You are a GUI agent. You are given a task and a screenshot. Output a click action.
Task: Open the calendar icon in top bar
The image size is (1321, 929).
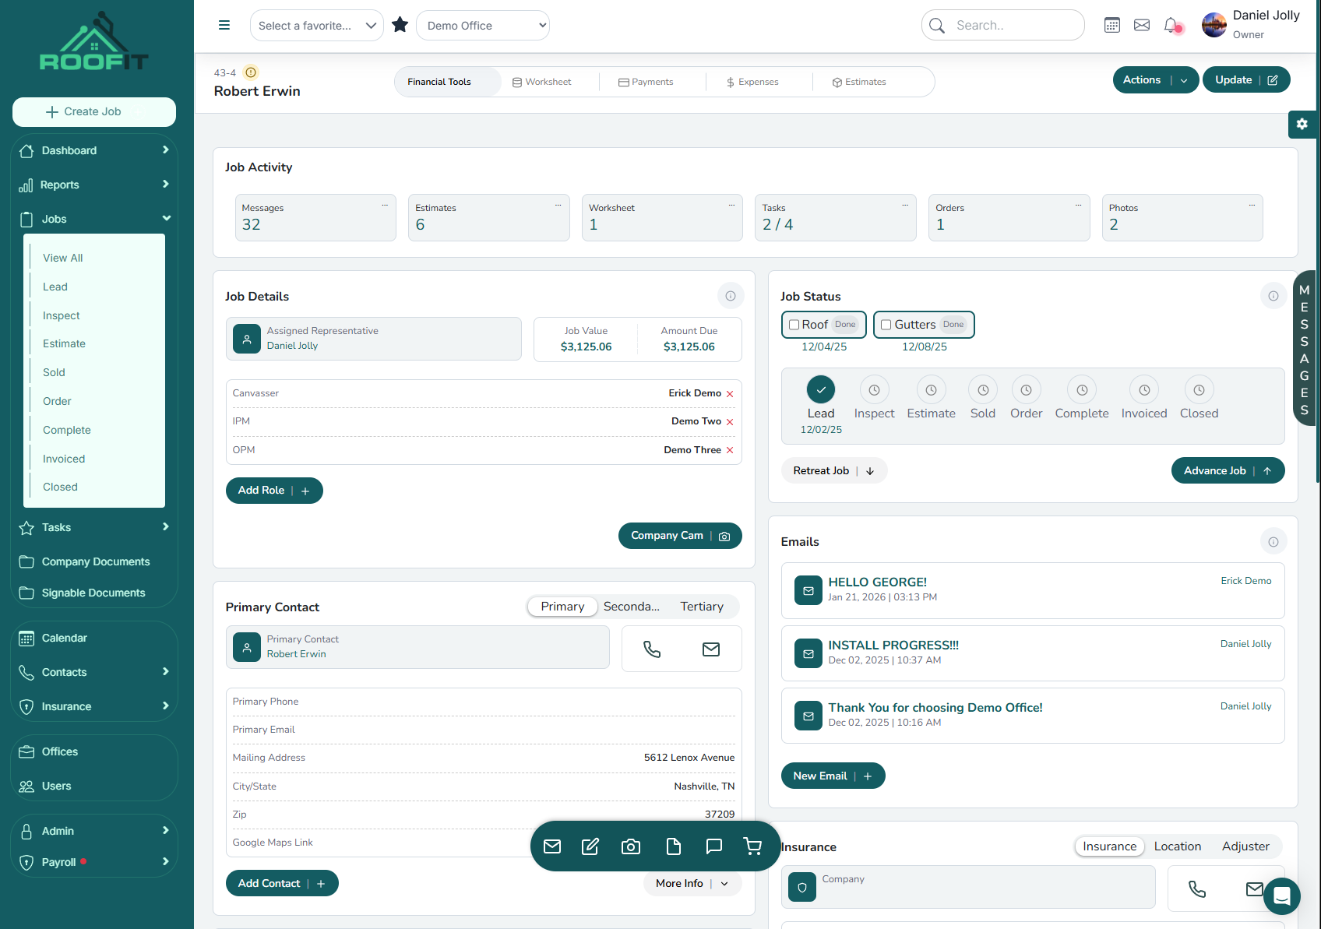[x=1112, y=26]
